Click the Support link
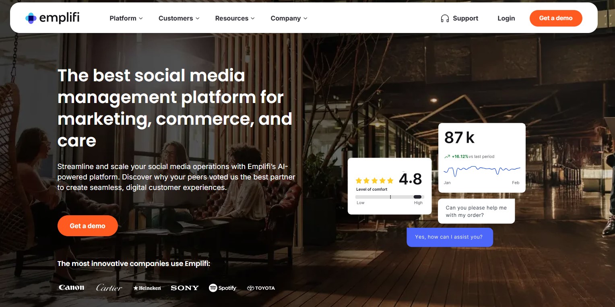Image resolution: width=615 pixels, height=307 pixels. pos(465,18)
